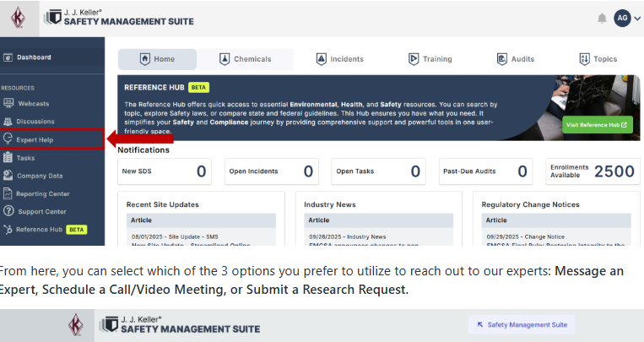
Task: Click the Company Data icon
Action: click(x=8, y=175)
